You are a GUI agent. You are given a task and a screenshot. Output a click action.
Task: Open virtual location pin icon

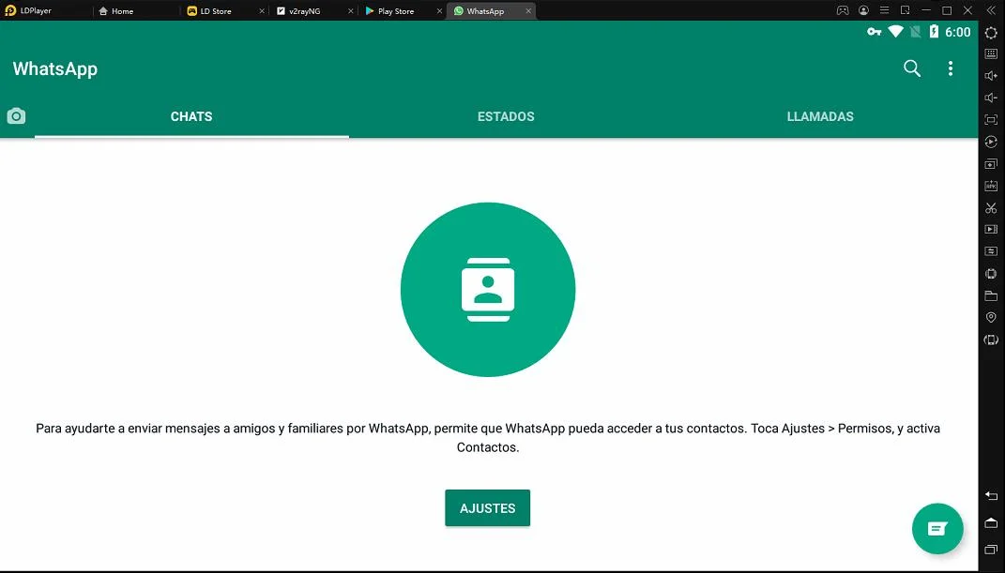click(x=991, y=318)
